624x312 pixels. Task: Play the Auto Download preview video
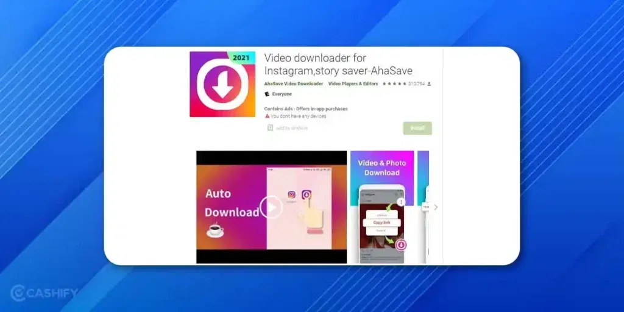click(x=271, y=207)
